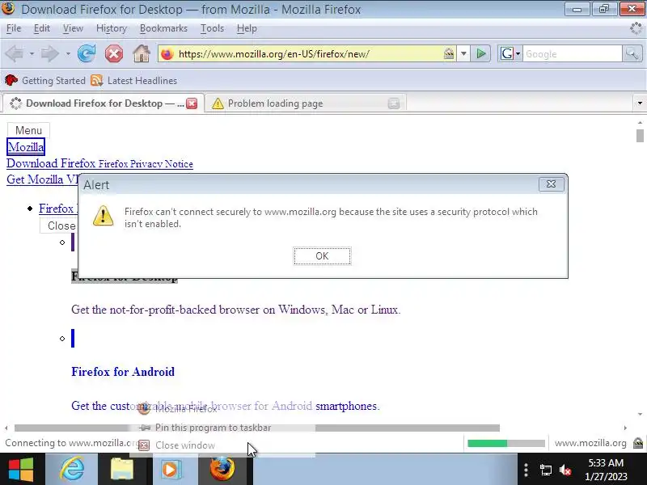Click the warning icon on Problem loading tab

pyautogui.click(x=218, y=103)
